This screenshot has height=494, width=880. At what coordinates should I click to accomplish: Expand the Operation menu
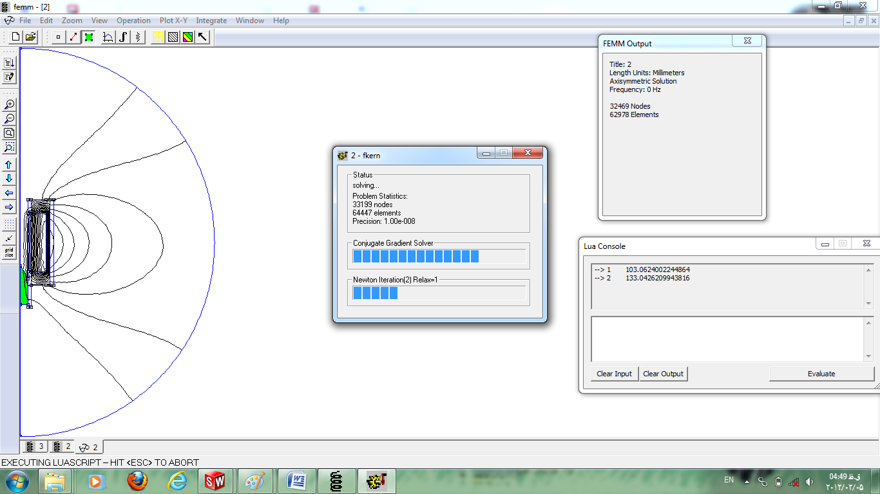click(133, 21)
